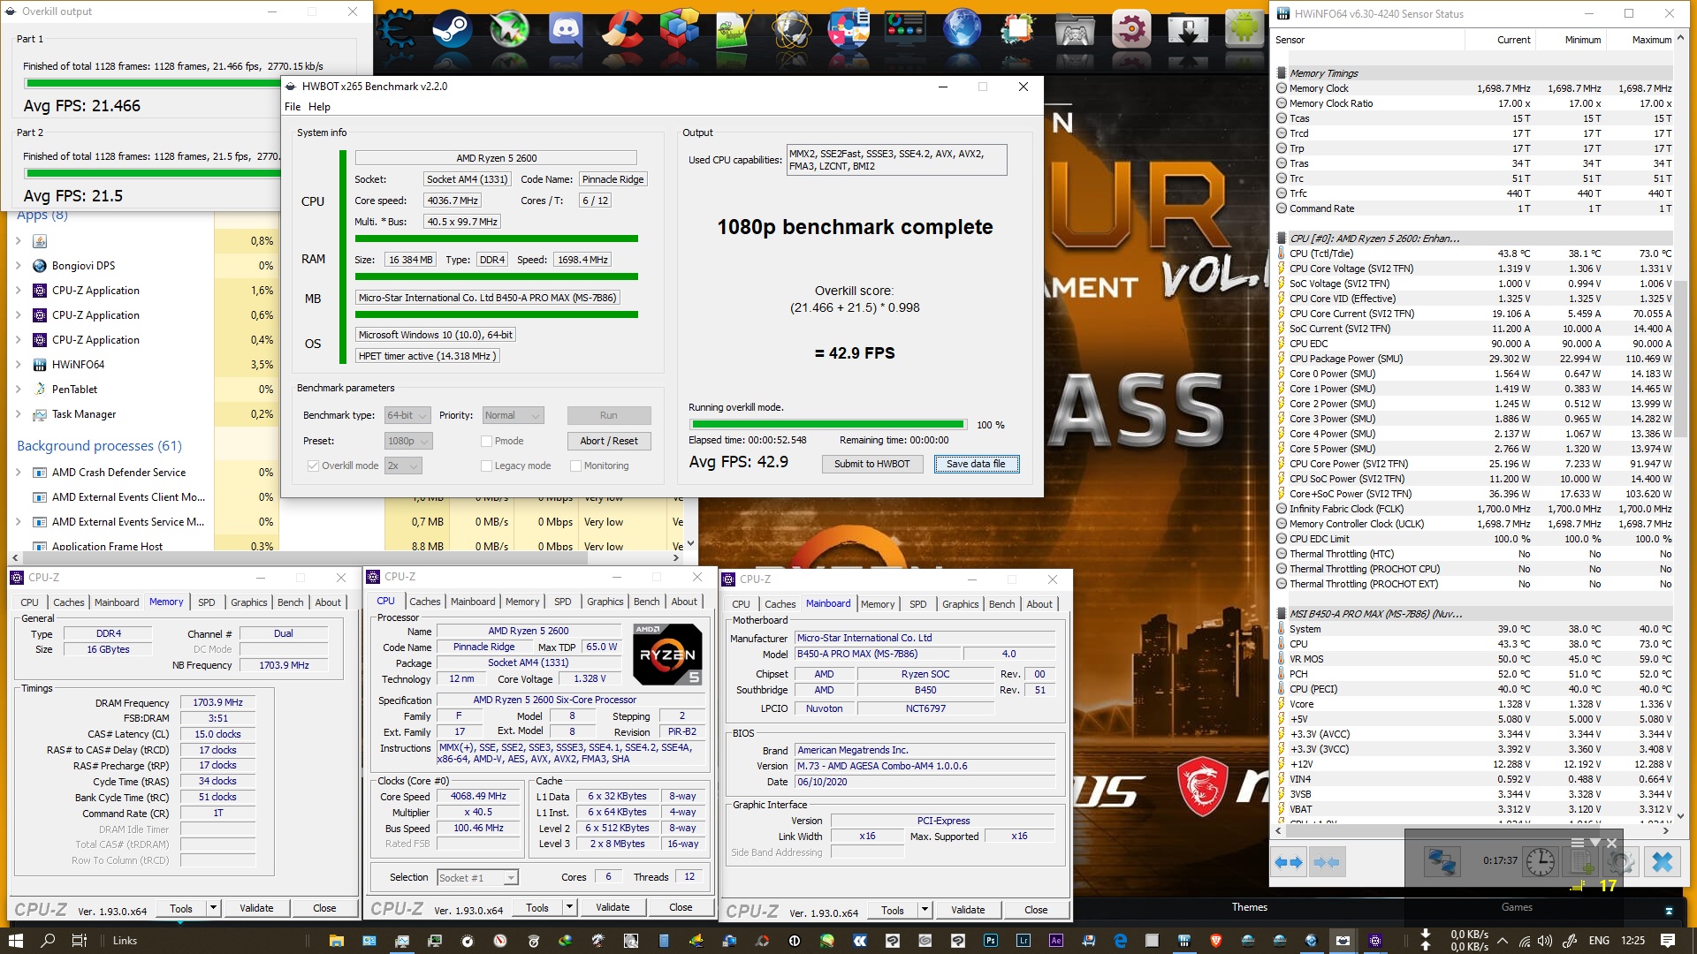Click the 100% benchmark progress bar

pos(827,425)
